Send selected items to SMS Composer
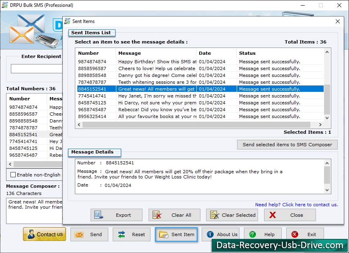The height and width of the screenshot is (253, 349). coord(287,145)
